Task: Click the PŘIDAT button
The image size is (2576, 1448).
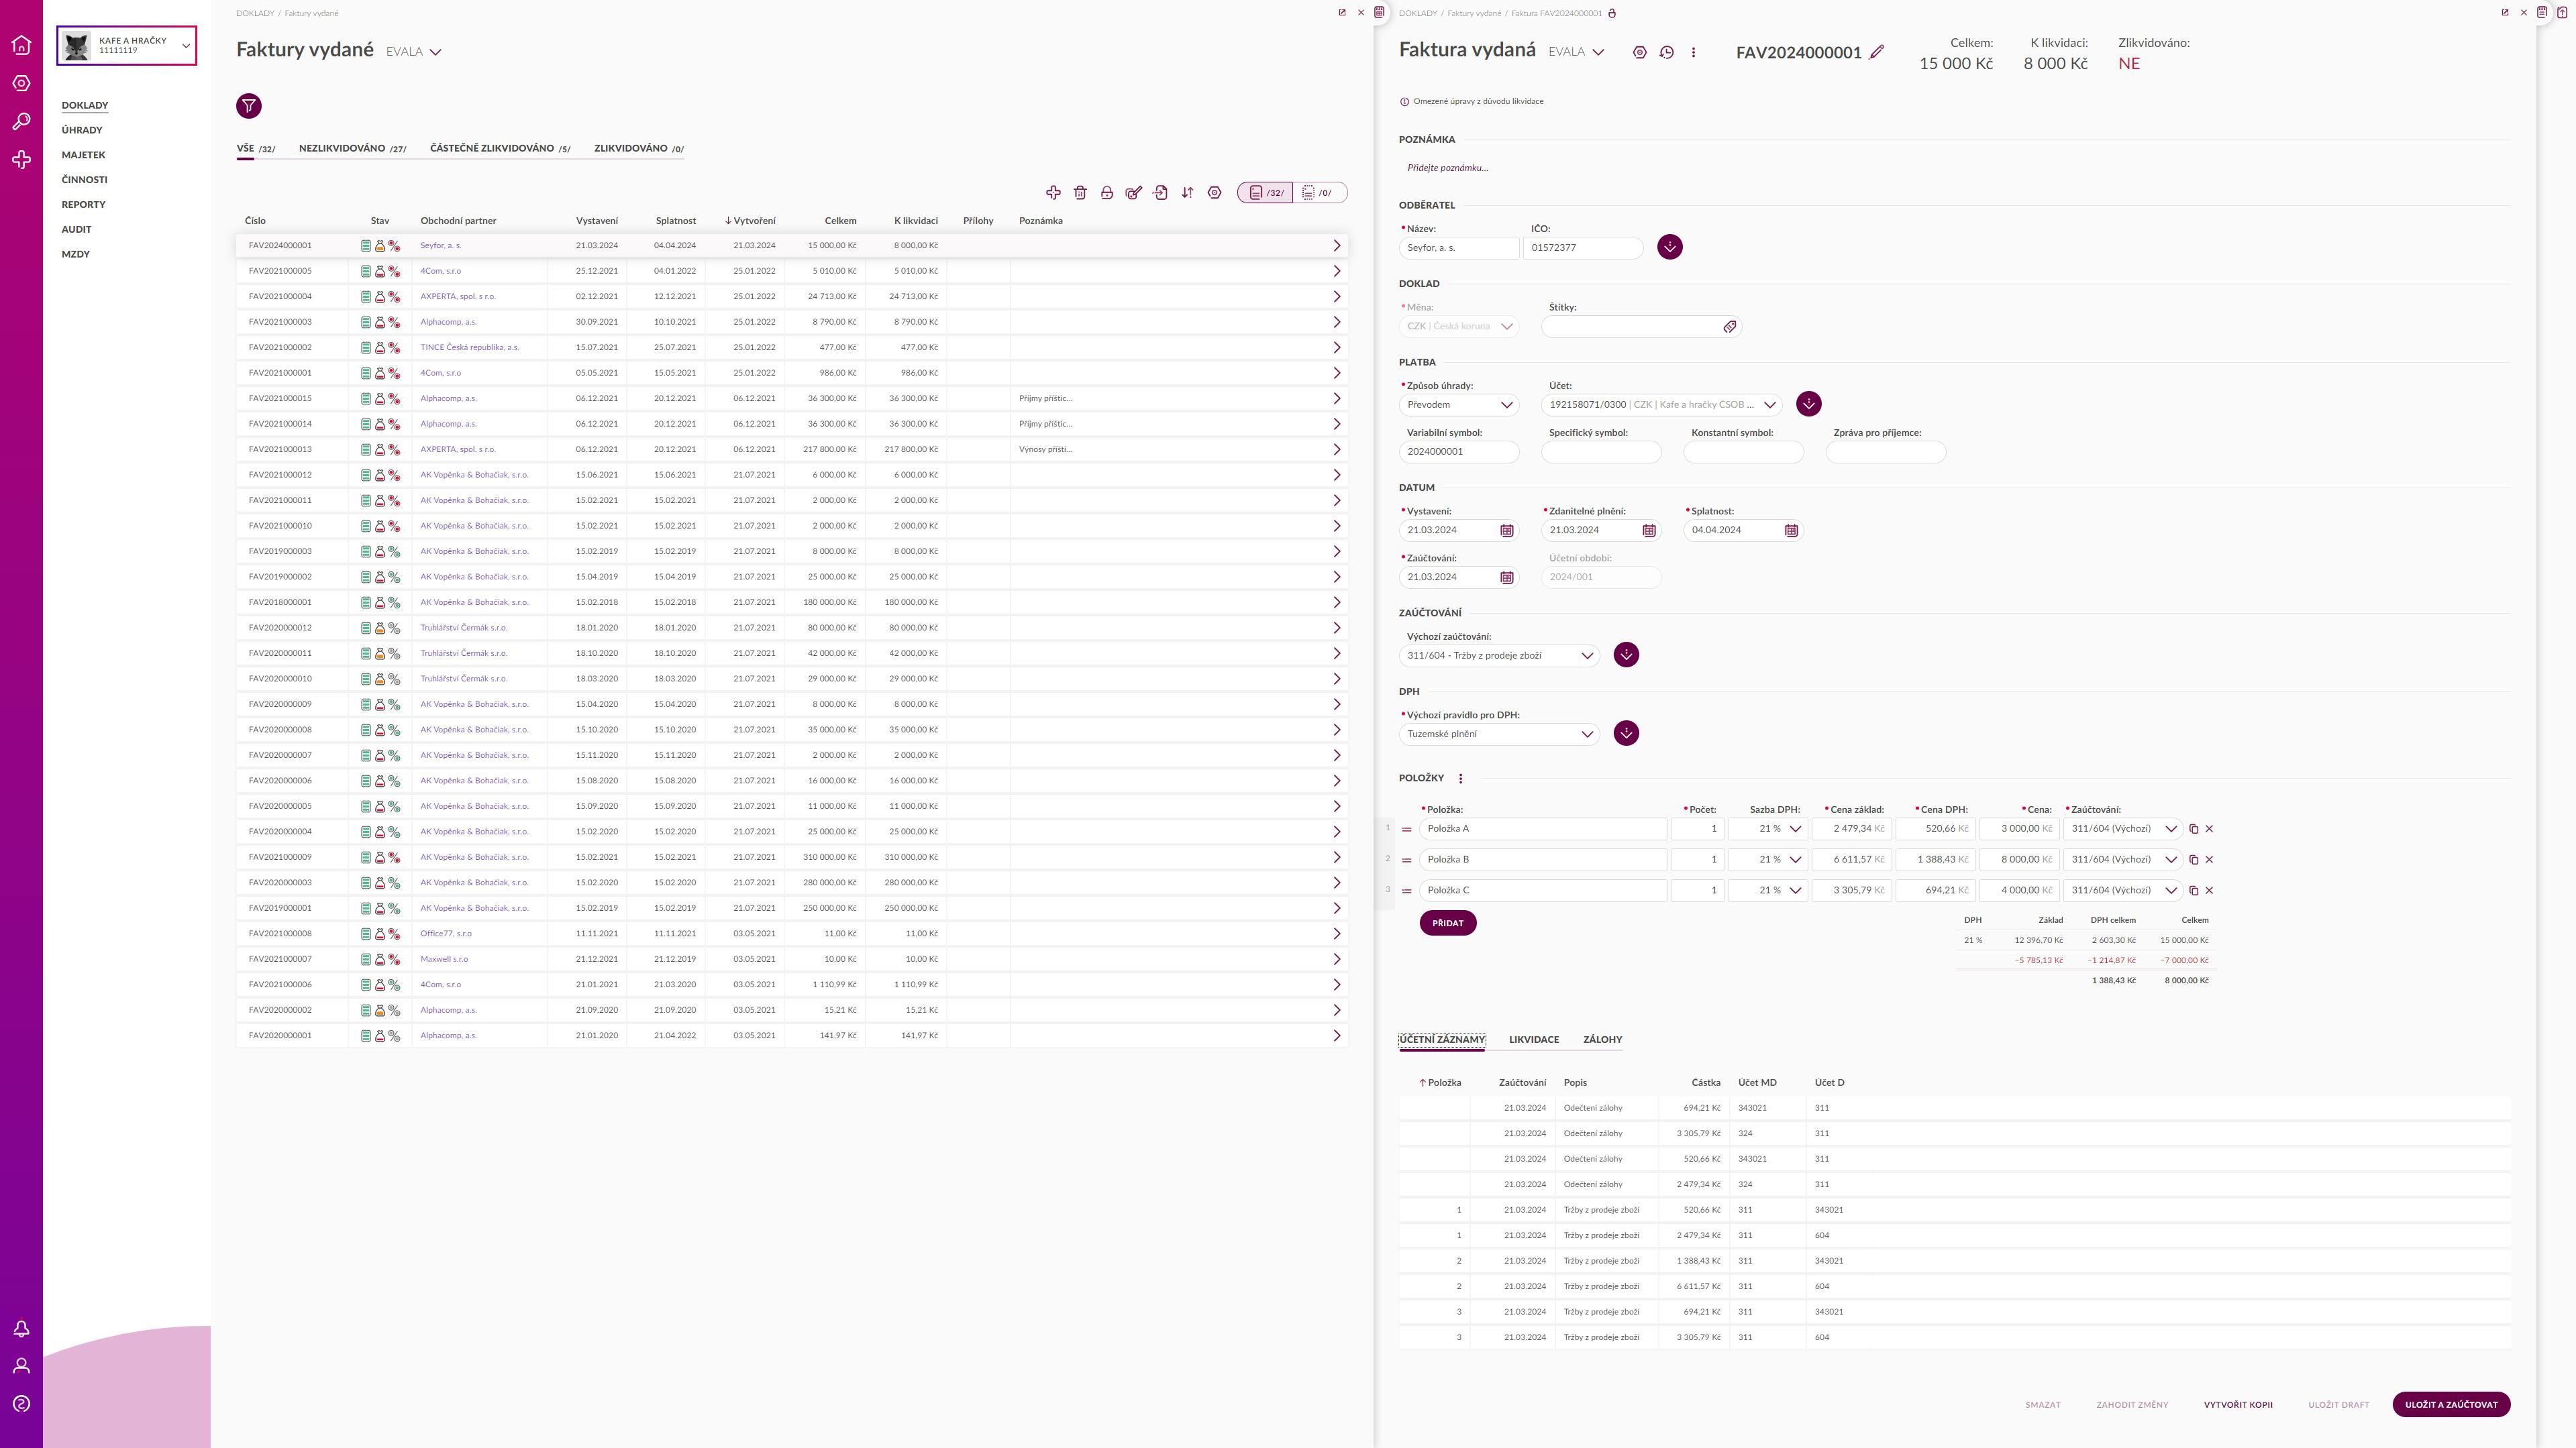Action: 1447,924
